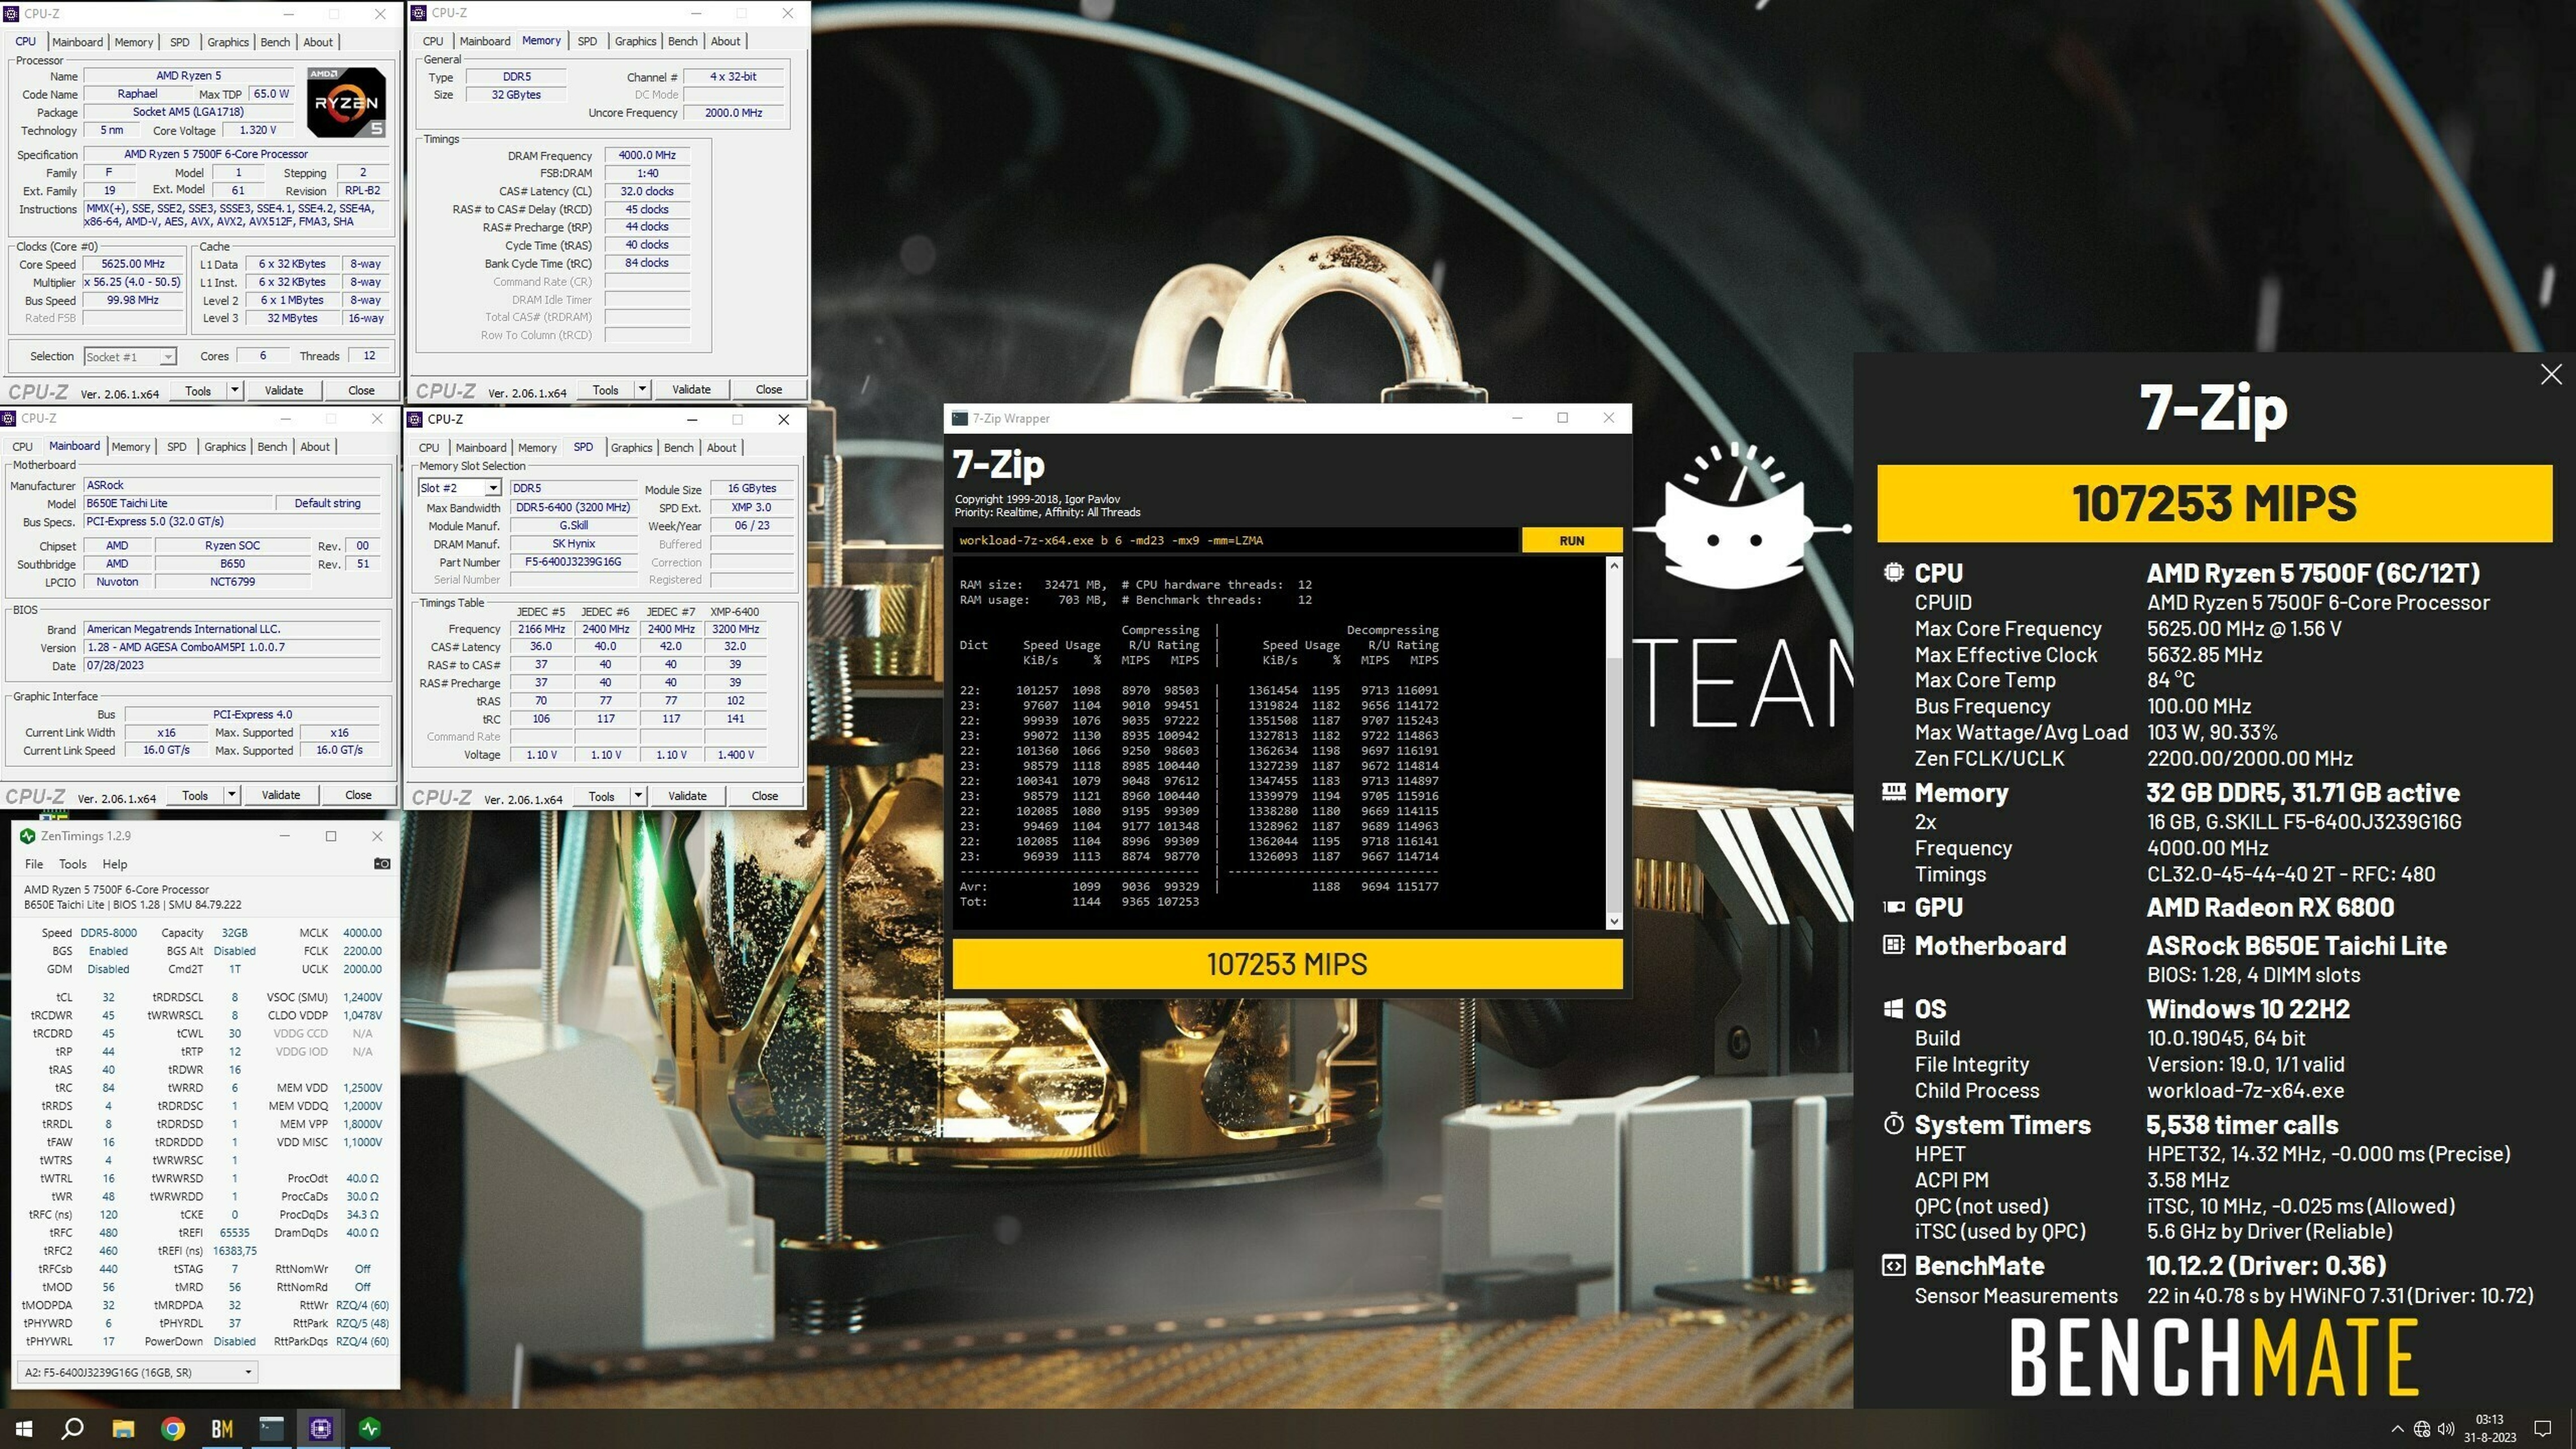Open the taskbar search icon

pyautogui.click(x=72, y=1428)
